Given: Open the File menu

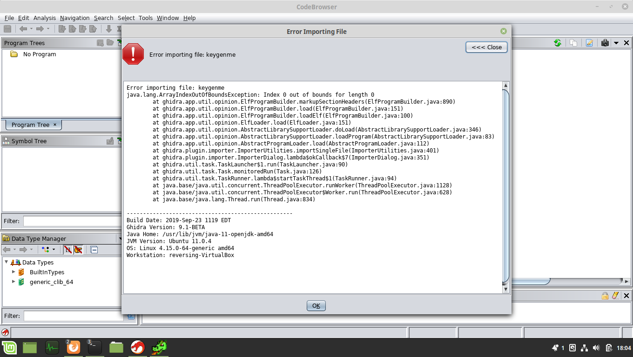Looking at the screenshot, I should pyautogui.click(x=9, y=18).
